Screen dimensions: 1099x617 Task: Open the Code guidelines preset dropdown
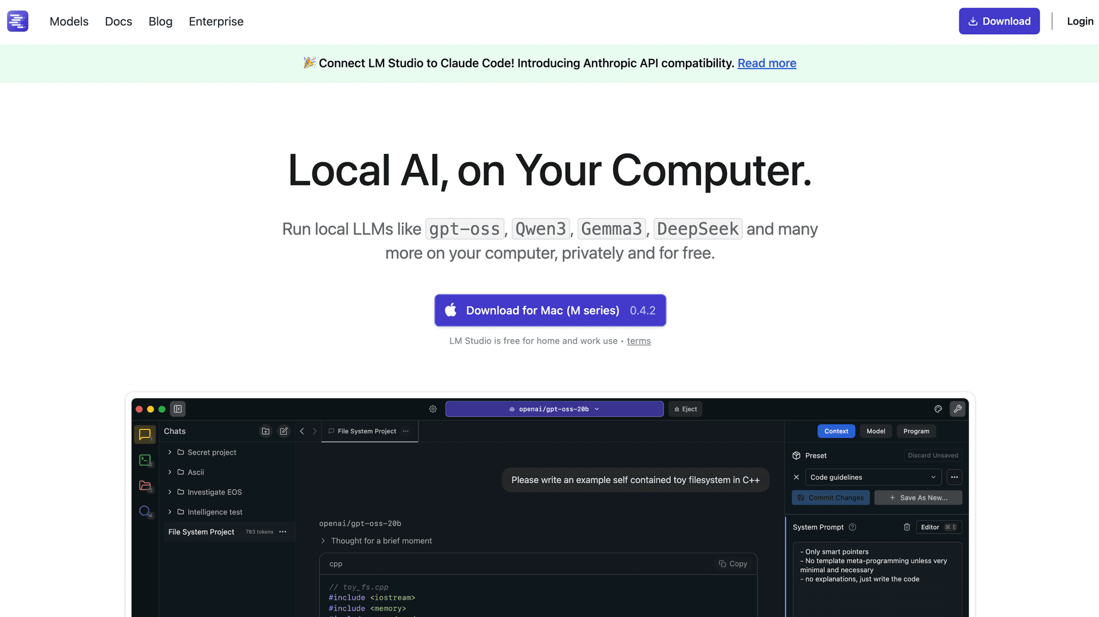(x=873, y=477)
